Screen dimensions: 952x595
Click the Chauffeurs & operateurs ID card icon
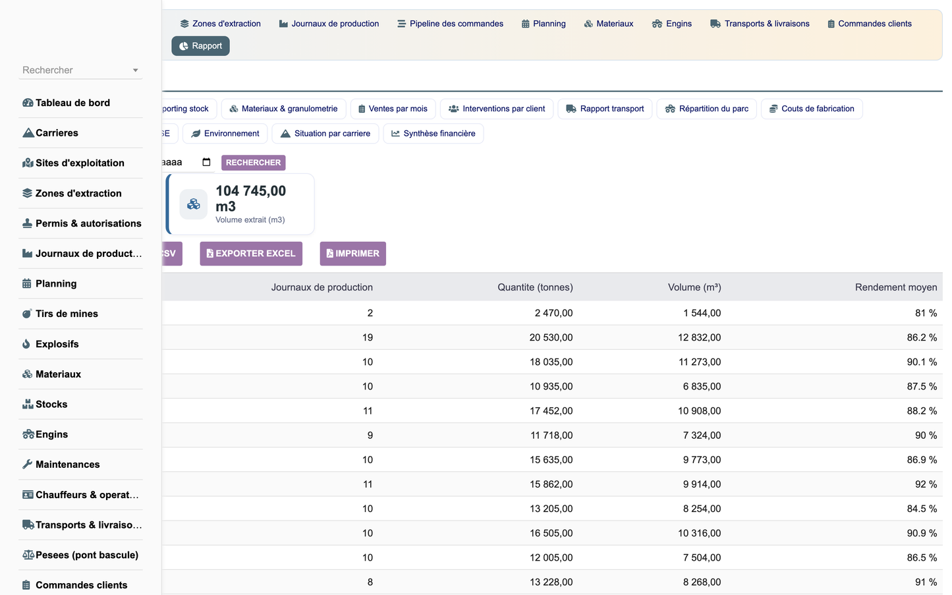pos(28,495)
